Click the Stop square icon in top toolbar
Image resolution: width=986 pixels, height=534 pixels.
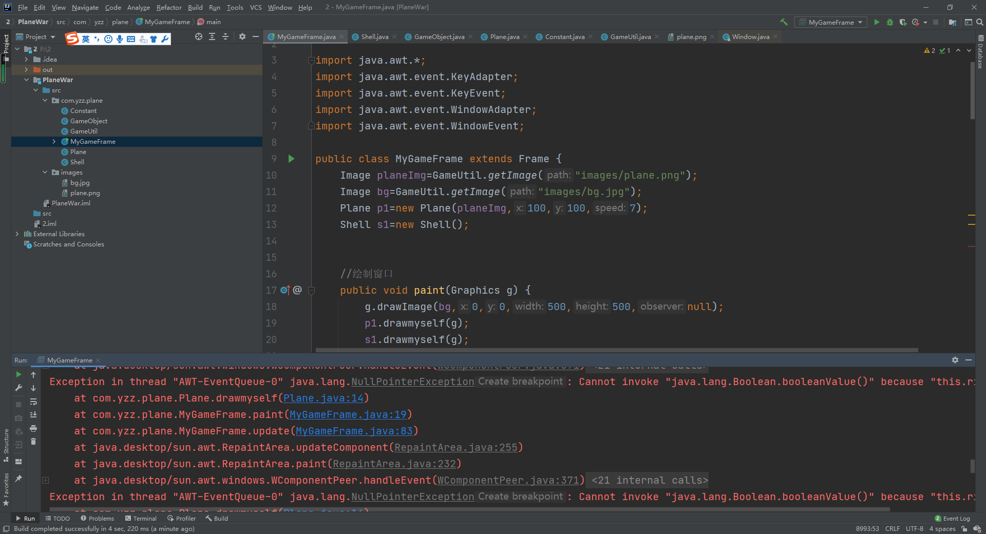click(936, 22)
